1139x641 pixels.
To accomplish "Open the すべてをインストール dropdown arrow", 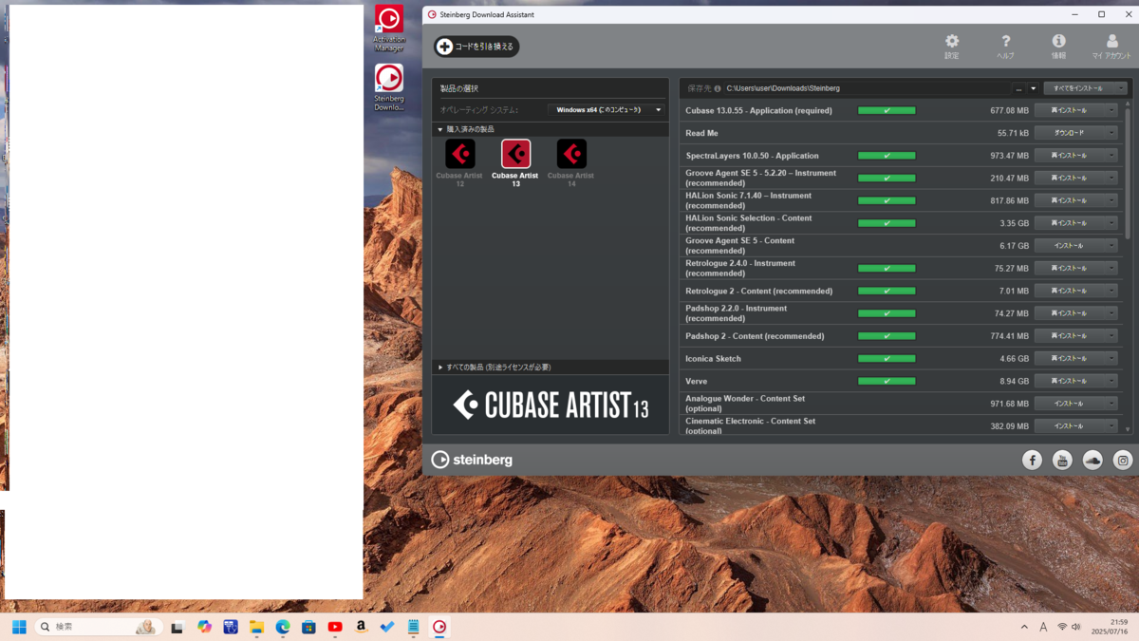I will click(1121, 88).
